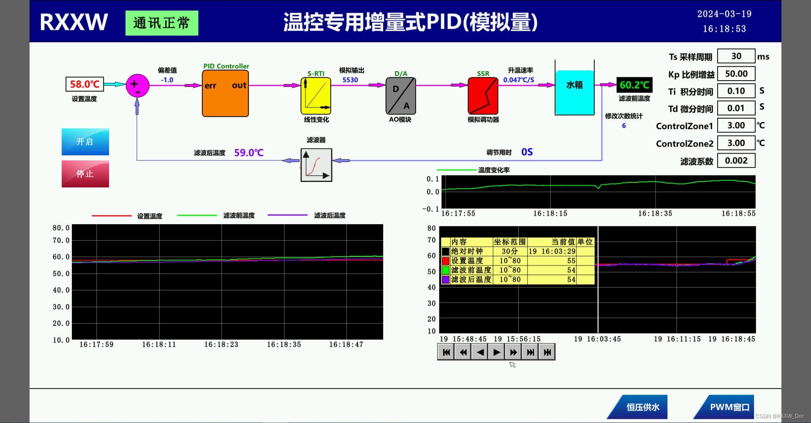Jump to the end of the history trend
The width and height of the screenshot is (811, 423).
530,352
